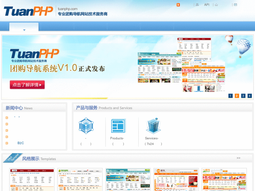
Task: Switch banner to slide 4
Action: pos(249,96)
